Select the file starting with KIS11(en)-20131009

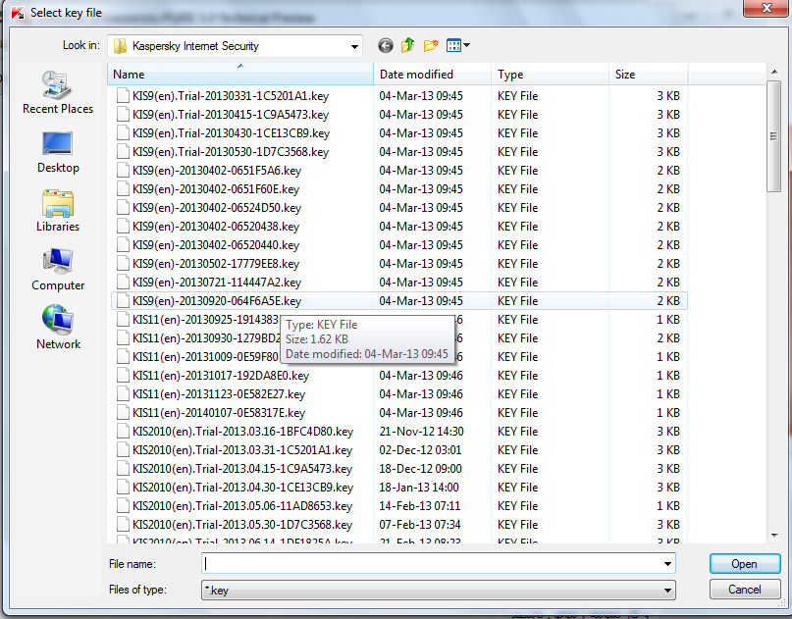click(205, 357)
